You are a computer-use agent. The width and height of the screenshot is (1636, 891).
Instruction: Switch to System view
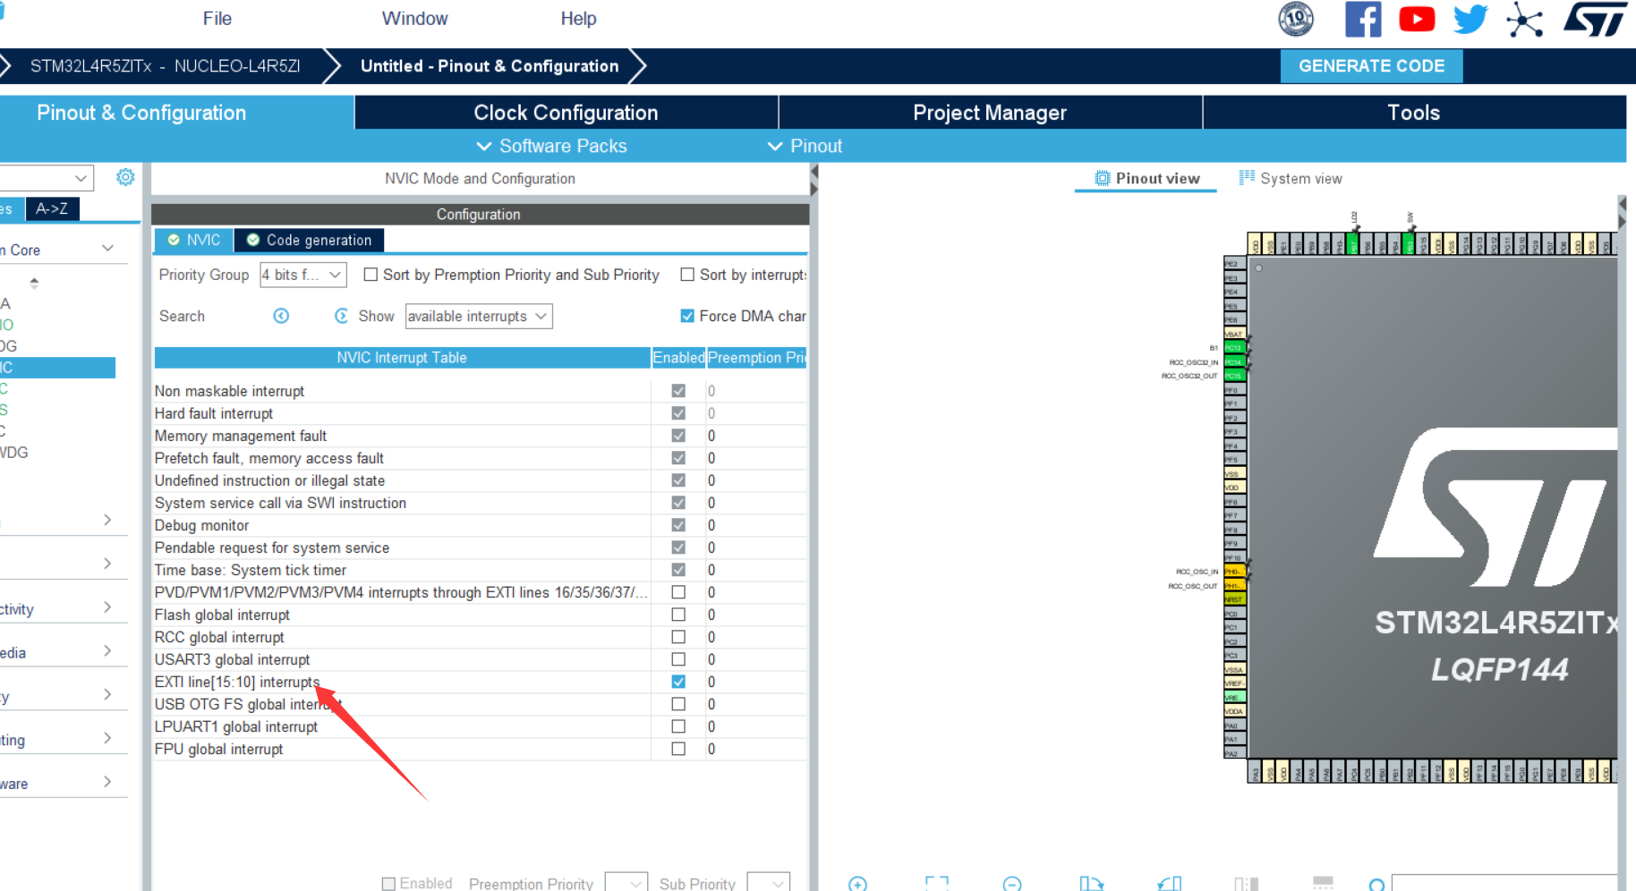coord(1291,178)
